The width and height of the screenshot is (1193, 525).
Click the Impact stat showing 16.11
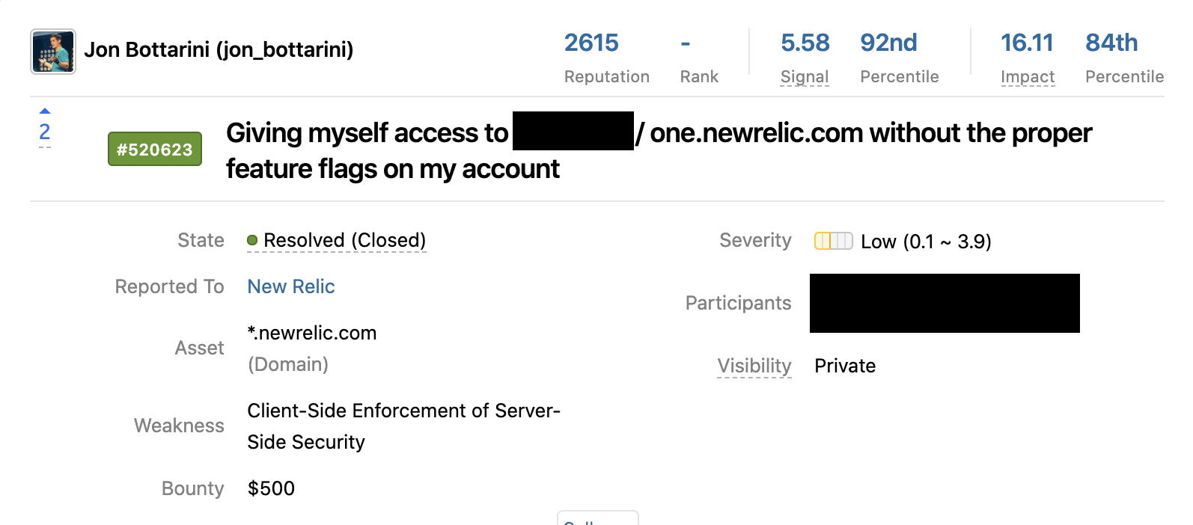click(x=1027, y=43)
